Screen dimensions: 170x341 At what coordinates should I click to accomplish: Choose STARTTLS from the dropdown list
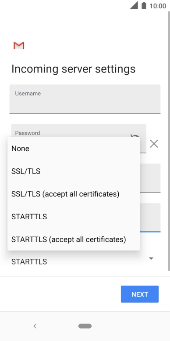[x=74, y=217]
